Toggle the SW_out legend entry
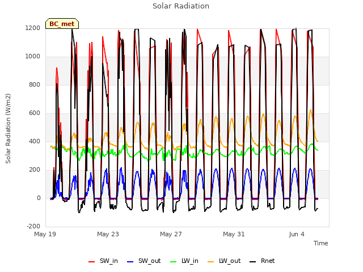The height and width of the screenshot is (272, 363). point(143,261)
